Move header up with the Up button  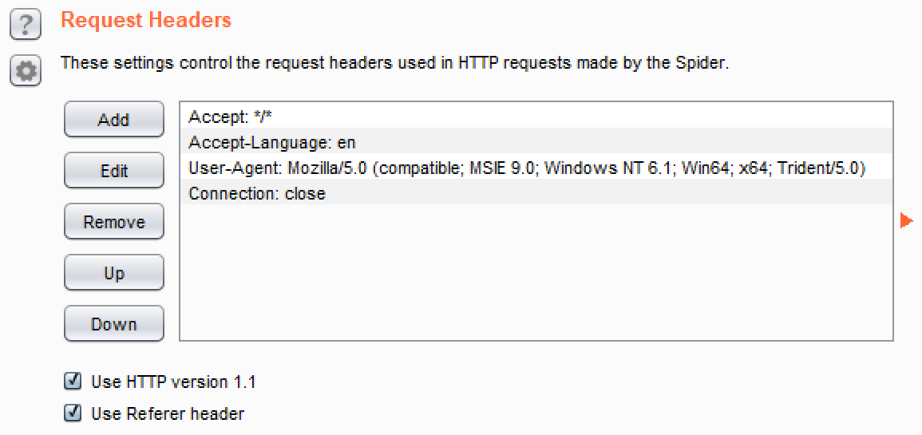click(x=113, y=273)
